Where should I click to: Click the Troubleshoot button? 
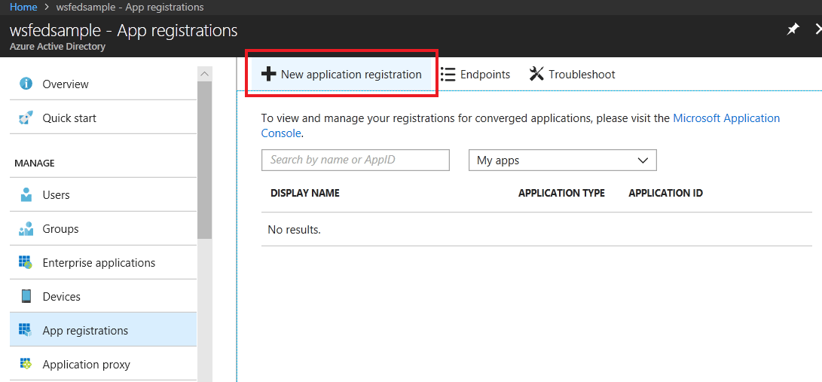(573, 75)
